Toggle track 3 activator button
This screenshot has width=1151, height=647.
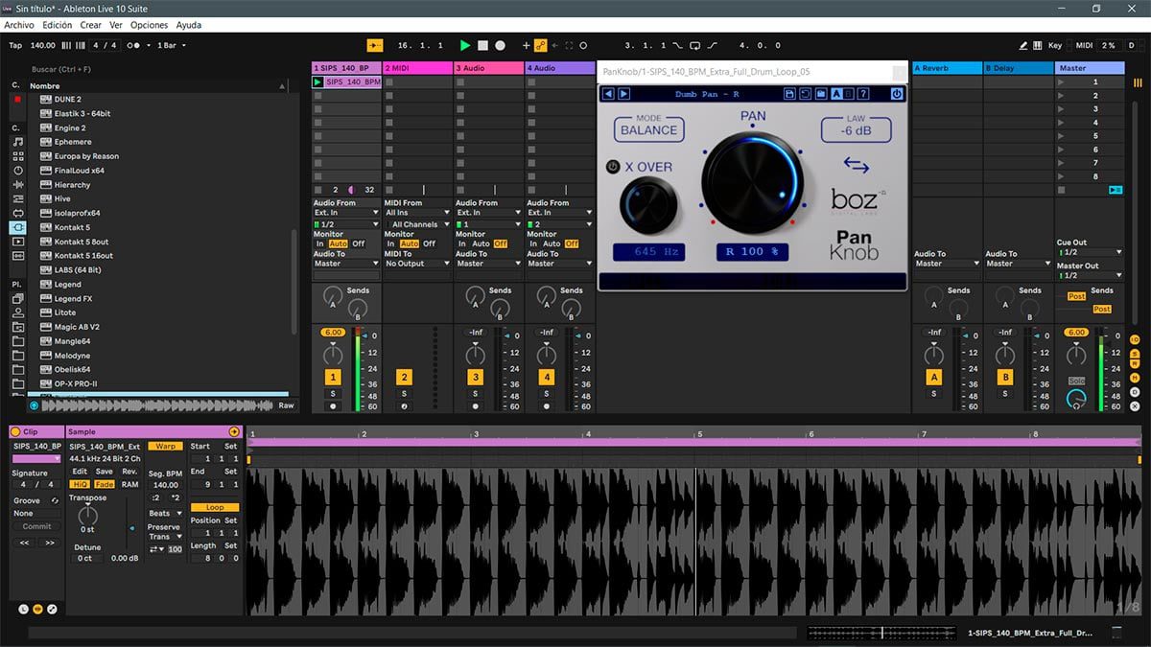pyautogui.click(x=475, y=377)
